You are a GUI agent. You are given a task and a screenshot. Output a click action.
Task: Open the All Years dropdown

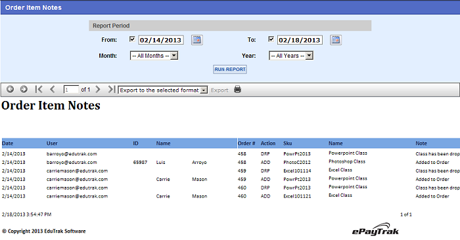tap(291, 56)
